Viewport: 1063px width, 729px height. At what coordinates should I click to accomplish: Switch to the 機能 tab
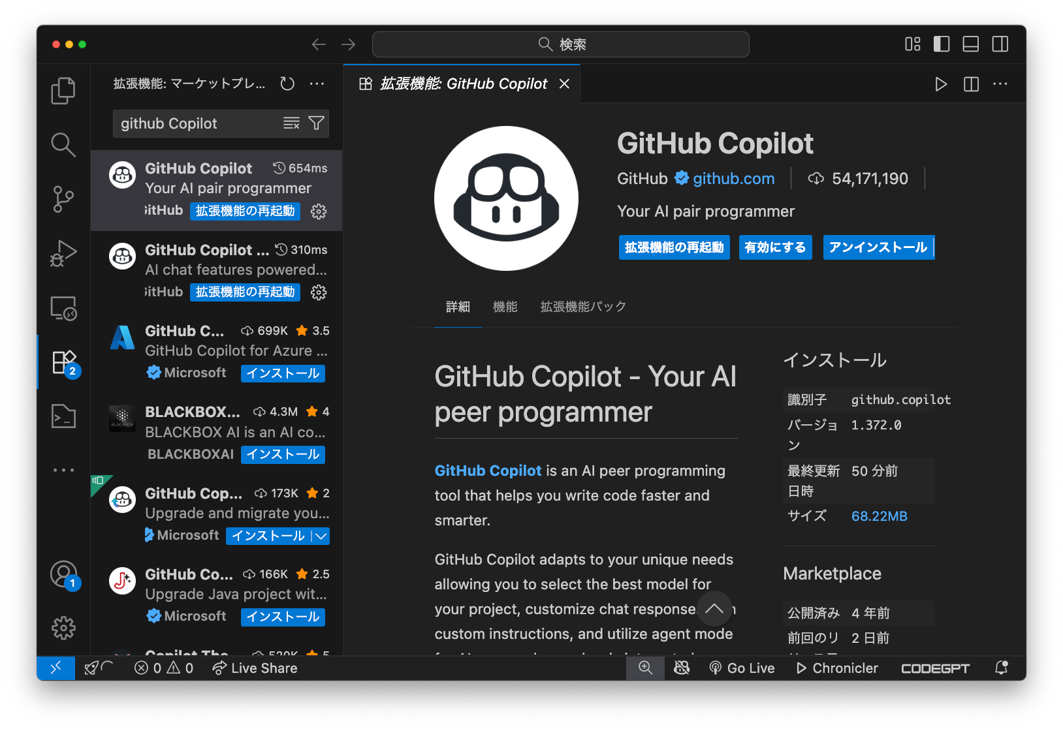(505, 307)
